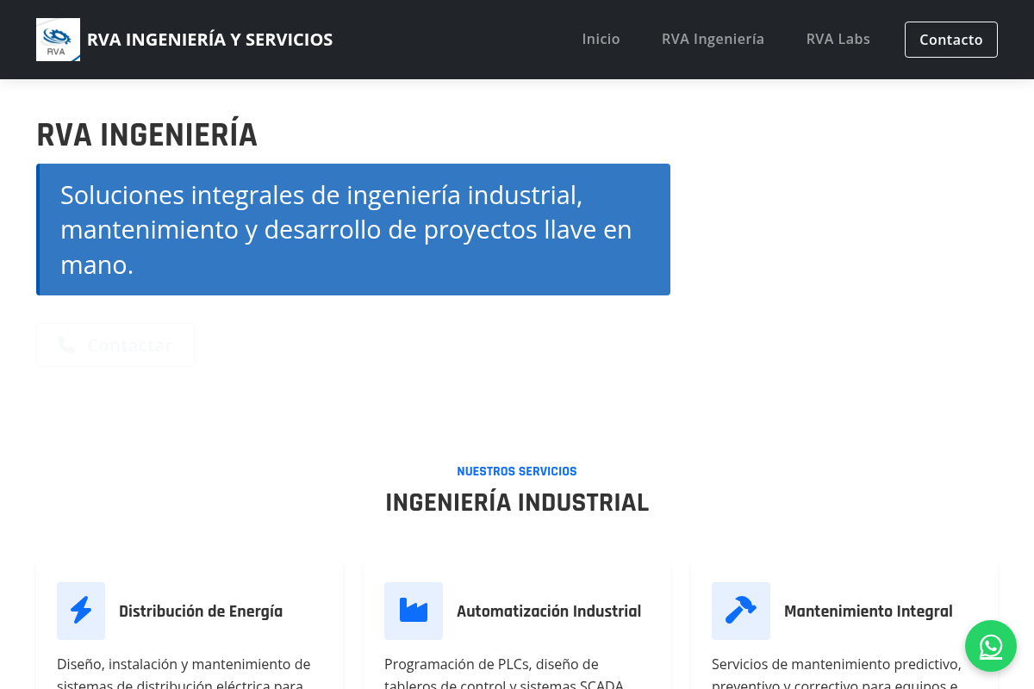Viewport: 1034px width, 689px height.
Task: Go to the Inicio page
Action: pyautogui.click(x=601, y=40)
